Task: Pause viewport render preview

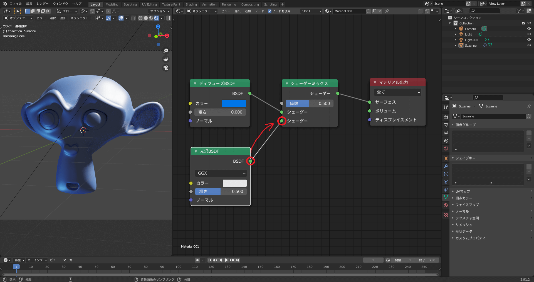Action: 169,18
